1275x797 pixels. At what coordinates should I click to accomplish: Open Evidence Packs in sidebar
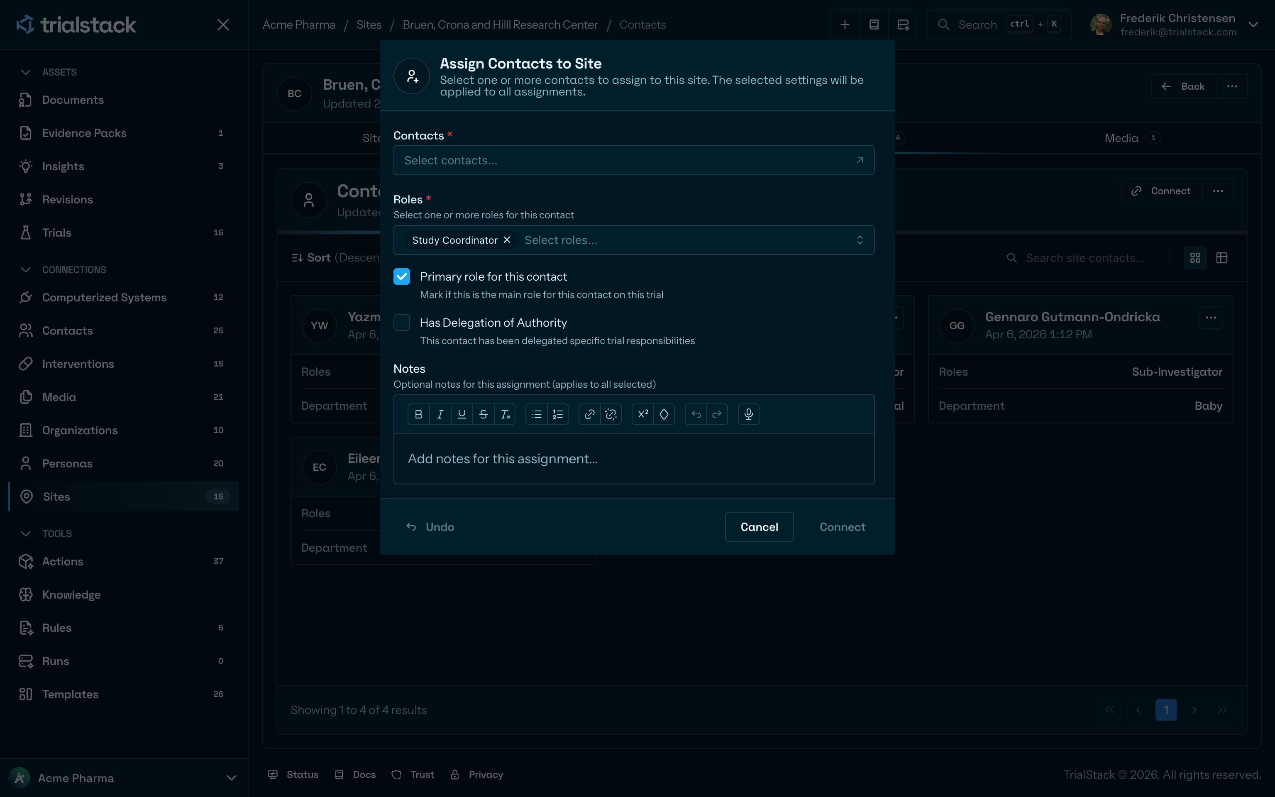[x=124, y=133]
